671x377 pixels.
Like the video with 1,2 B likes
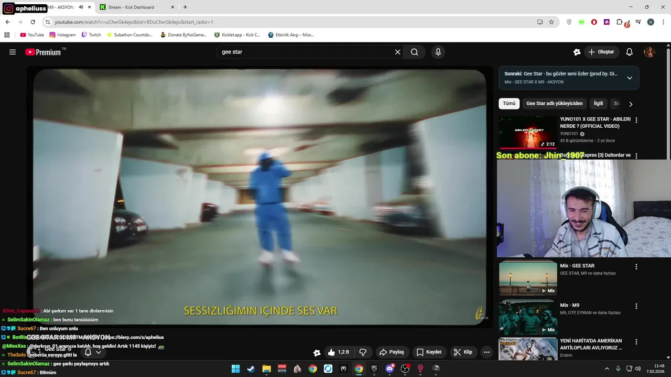pos(338,352)
